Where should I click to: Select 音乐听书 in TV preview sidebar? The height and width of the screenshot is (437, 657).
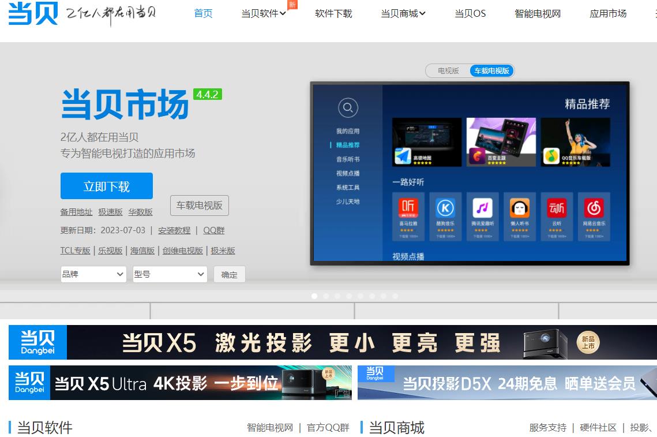pos(348,159)
